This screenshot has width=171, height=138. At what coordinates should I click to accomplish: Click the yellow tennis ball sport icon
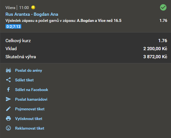point(33,7)
